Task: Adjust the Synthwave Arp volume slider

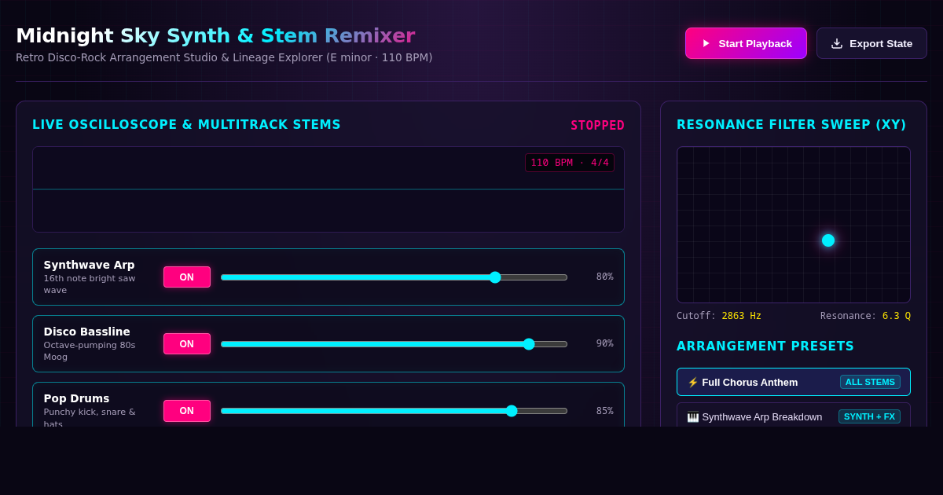Action: 394,277
